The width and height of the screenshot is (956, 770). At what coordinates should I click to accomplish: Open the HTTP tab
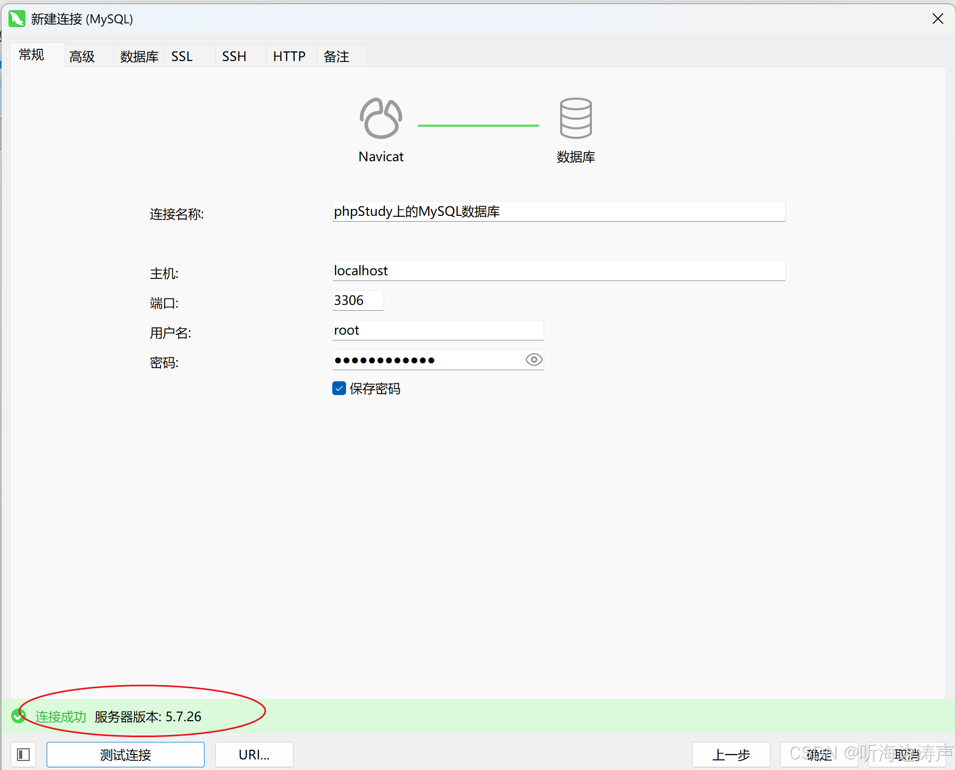289,56
